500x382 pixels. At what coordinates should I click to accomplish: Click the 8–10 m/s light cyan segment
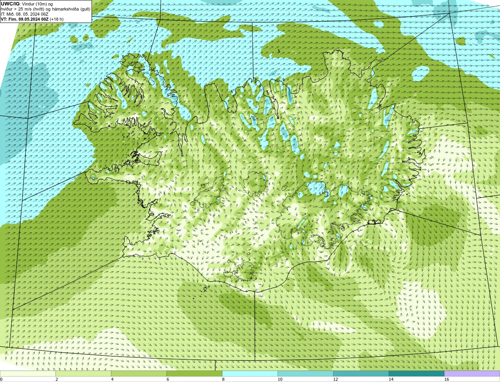coord(250,373)
